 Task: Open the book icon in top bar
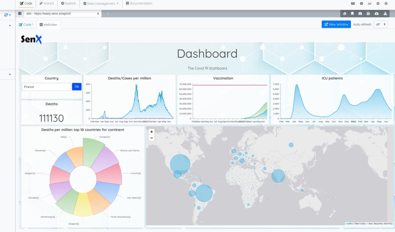click(x=353, y=3)
